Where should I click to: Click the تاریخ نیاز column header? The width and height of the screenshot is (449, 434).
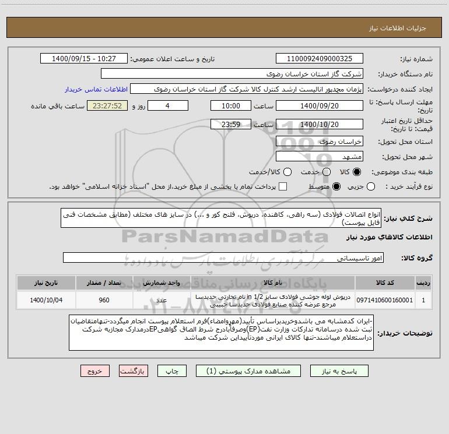click(46, 283)
